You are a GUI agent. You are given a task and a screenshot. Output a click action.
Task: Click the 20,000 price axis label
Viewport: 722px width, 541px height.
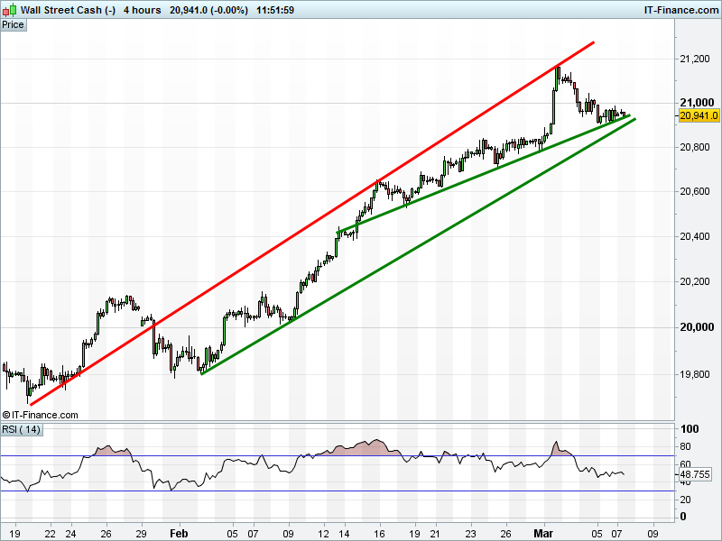point(697,327)
